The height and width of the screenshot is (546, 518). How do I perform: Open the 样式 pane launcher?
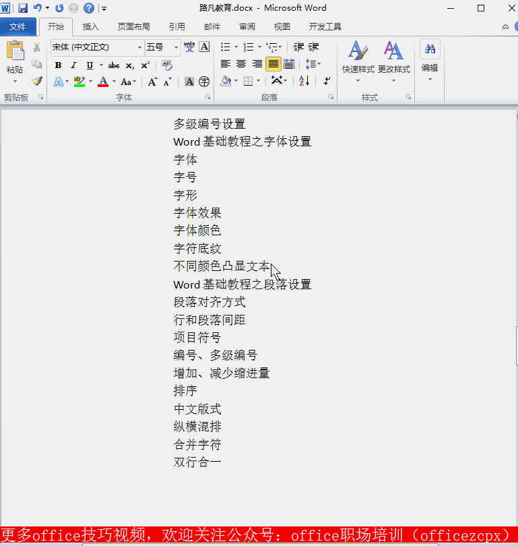click(x=408, y=97)
